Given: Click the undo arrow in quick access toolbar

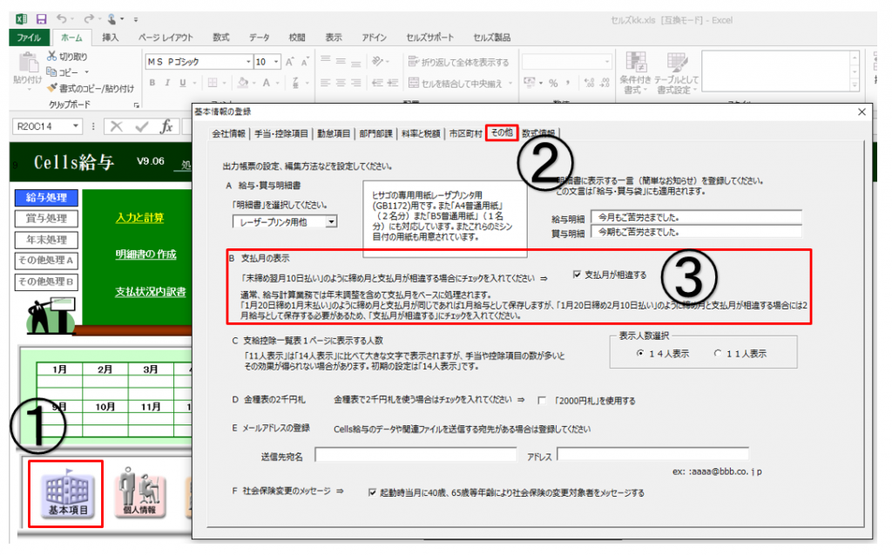Looking at the screenshot, I should [x=61, y=18].
